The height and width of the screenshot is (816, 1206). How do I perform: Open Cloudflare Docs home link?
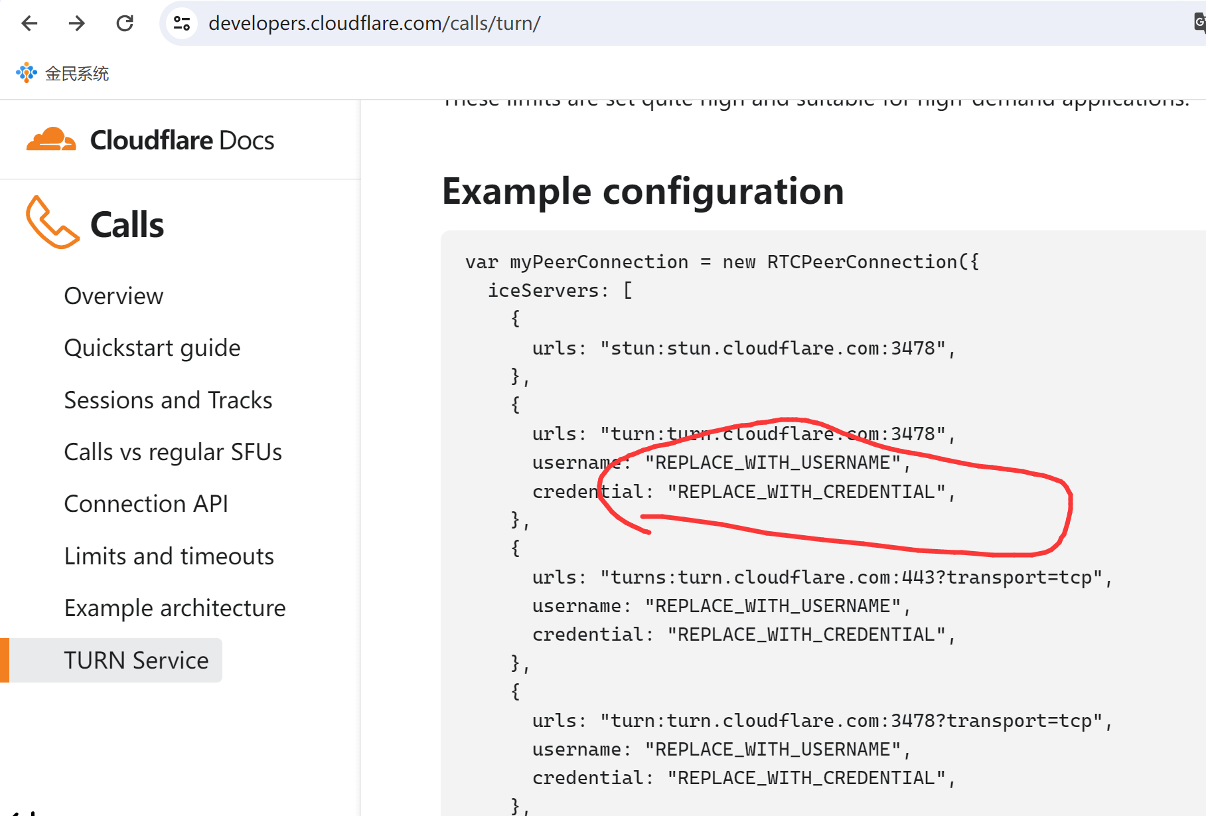150,140
